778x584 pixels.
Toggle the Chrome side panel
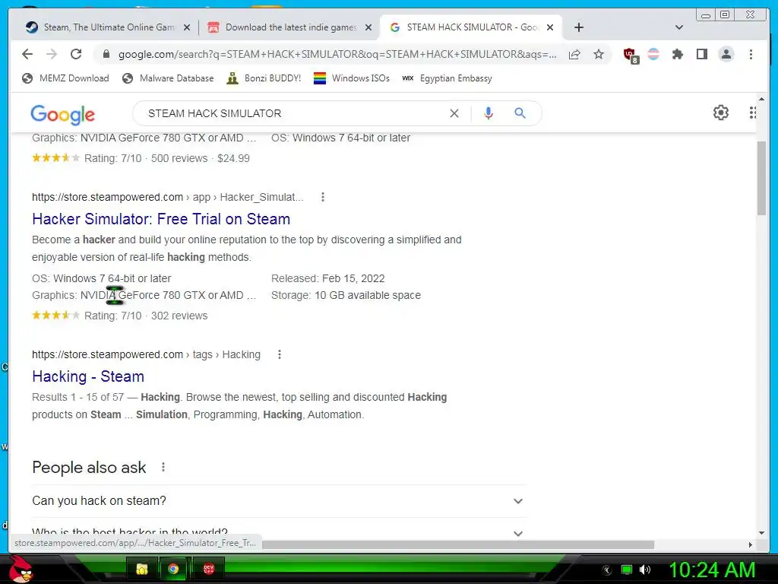click(701, 54)
